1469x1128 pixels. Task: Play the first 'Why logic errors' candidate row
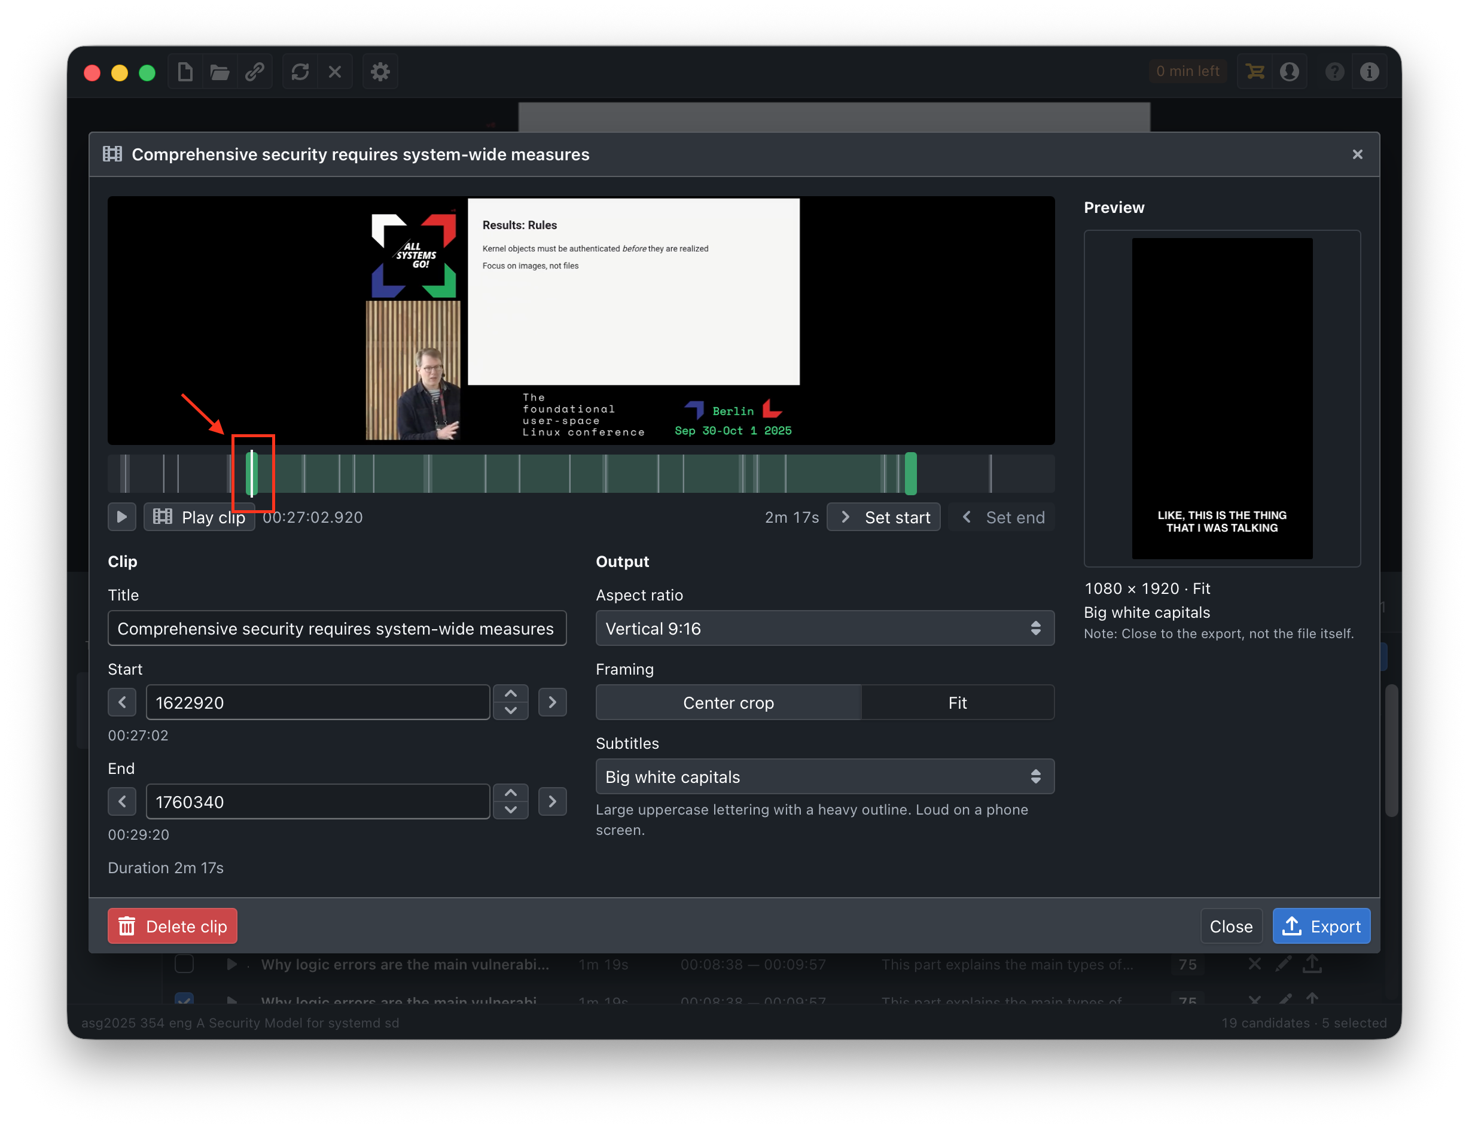231,964
